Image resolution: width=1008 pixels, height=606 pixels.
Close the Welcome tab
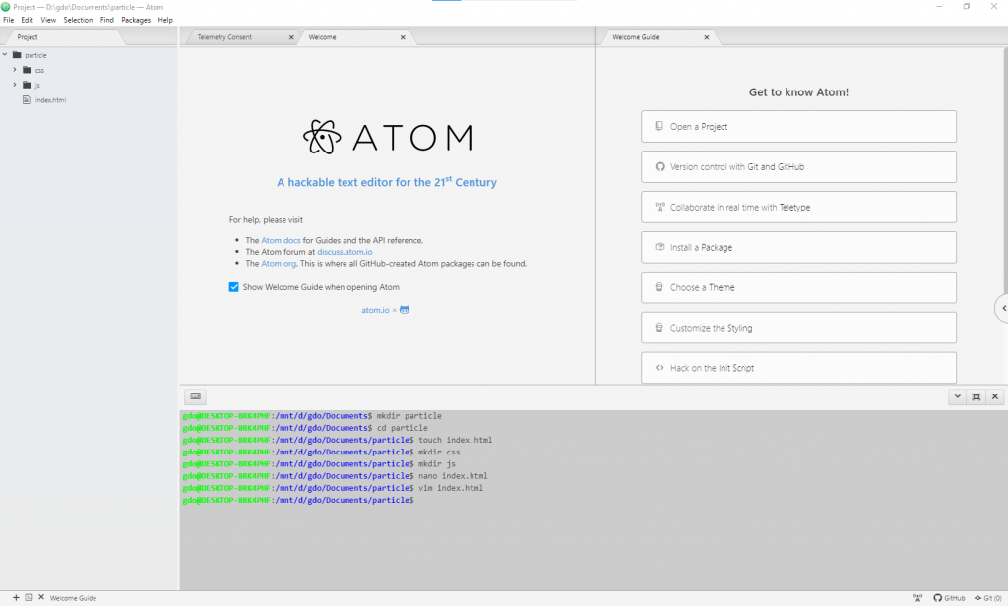point(403,37)
